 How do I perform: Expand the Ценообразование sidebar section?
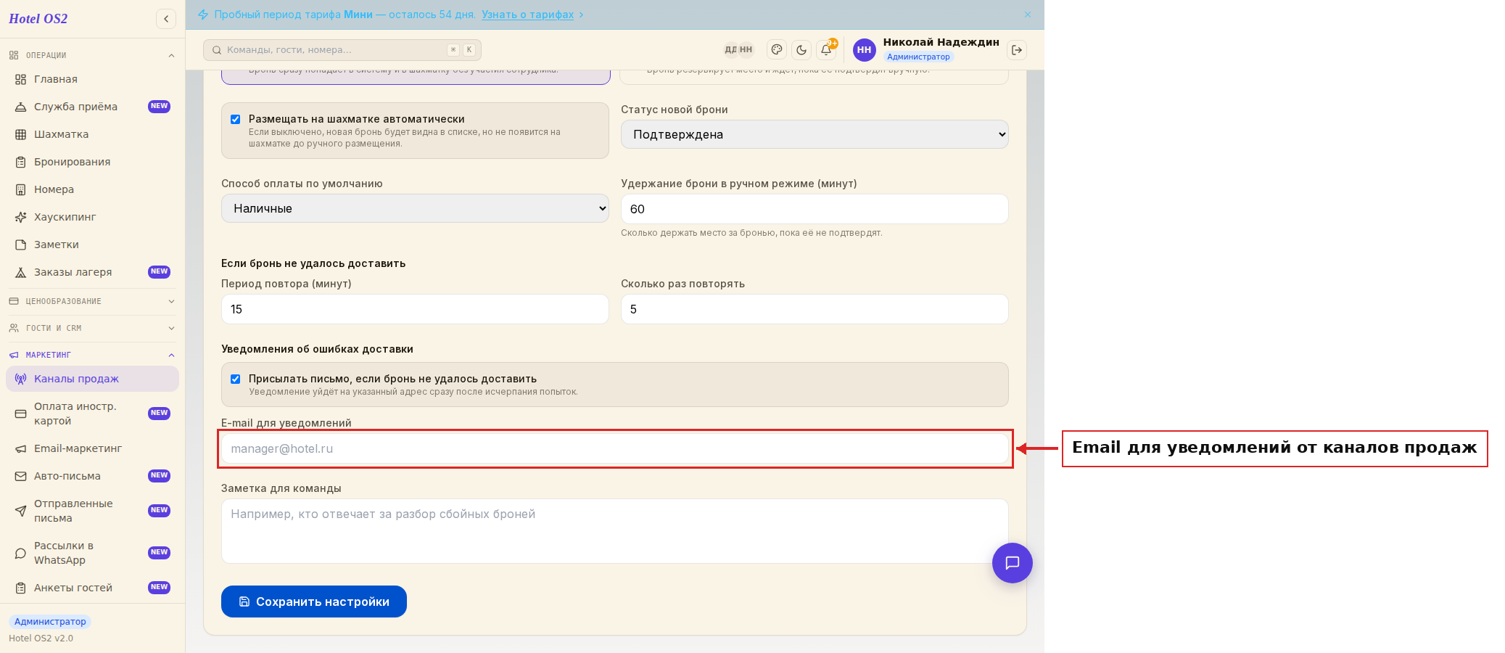tap(92, 301)
